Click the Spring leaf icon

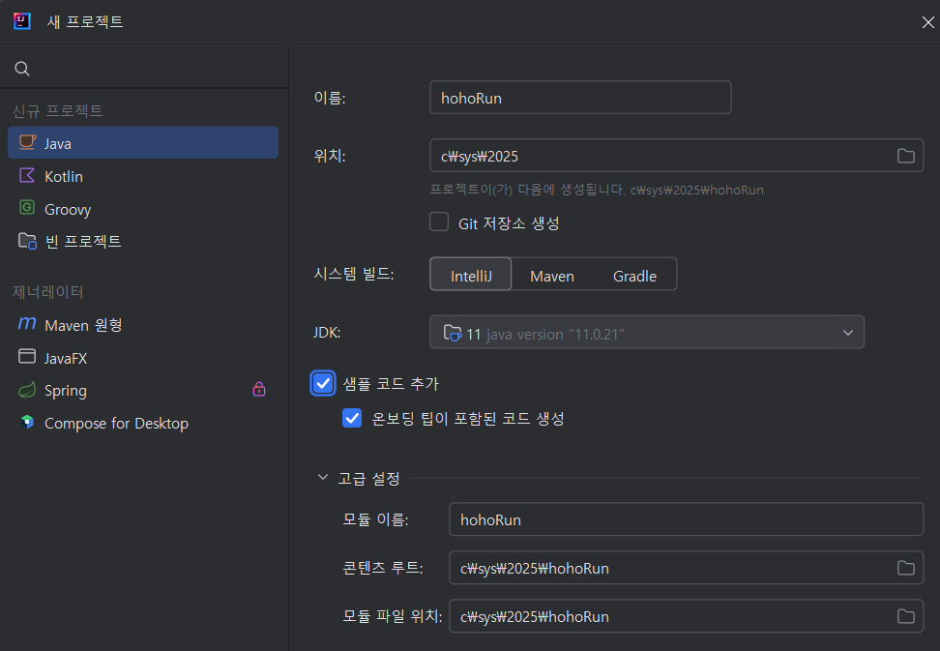pyautogui.click(x=27, y=390)
